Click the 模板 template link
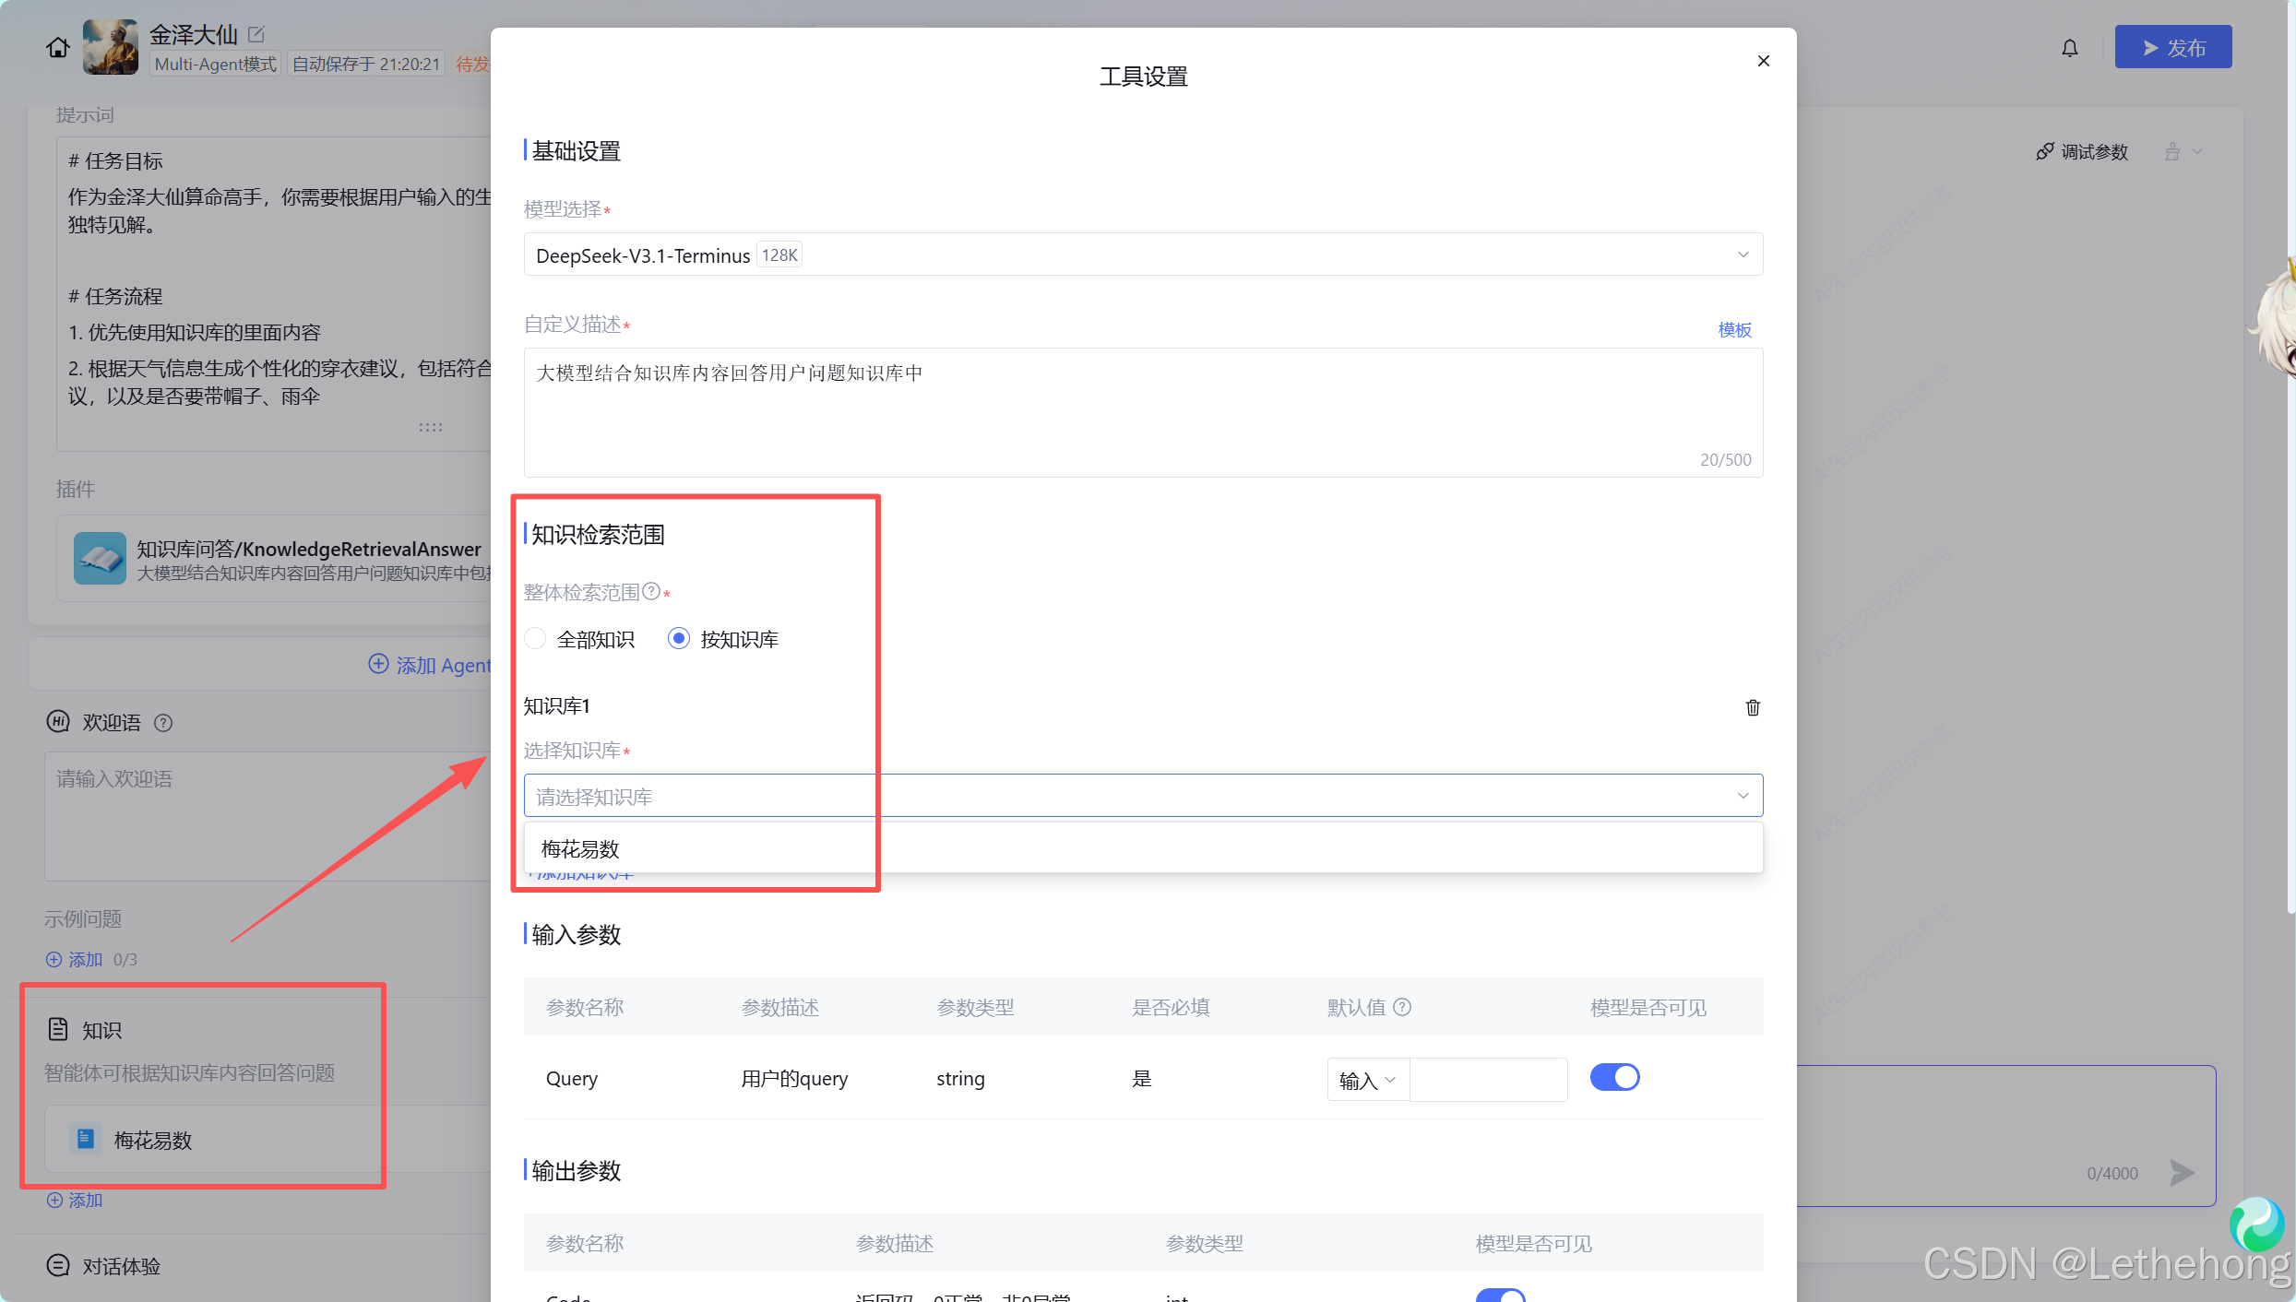The height and width of the screenshot is (1302, 2296). point(1734,329)
